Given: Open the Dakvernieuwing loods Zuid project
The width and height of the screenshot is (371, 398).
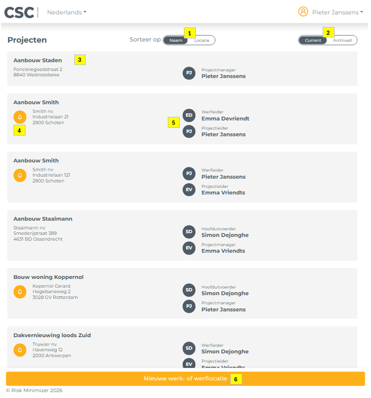Looking at the screenshot, I should [x=52, y=335].
